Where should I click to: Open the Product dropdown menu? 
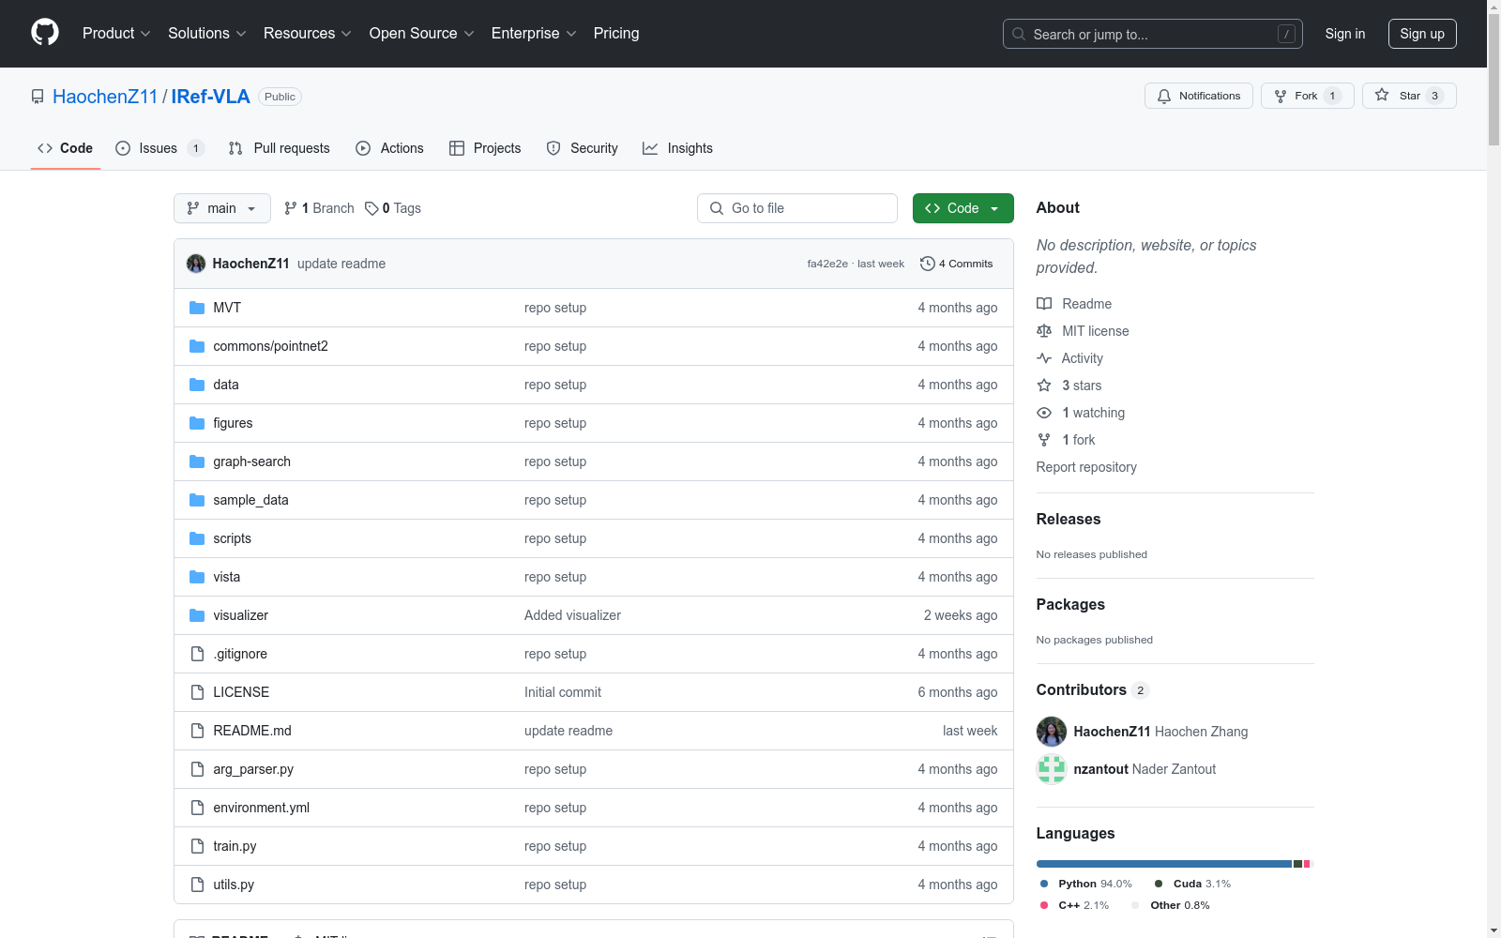(116, 33)
